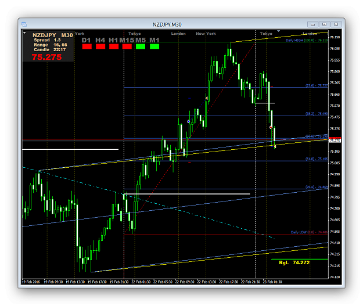Click the green line above RgL 74.272

300,260
